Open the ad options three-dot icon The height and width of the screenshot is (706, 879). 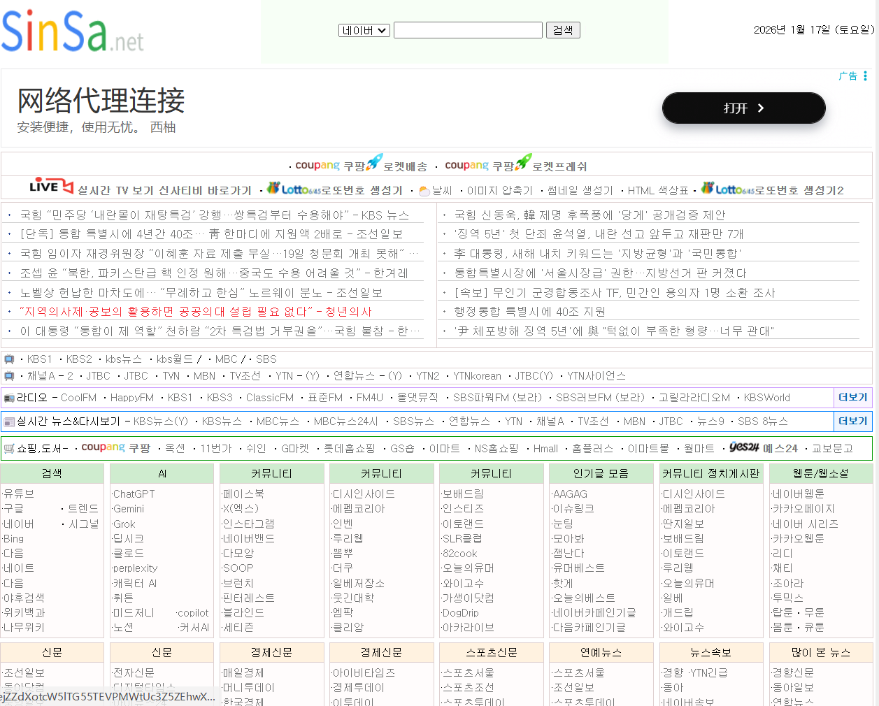click(865, 76)
